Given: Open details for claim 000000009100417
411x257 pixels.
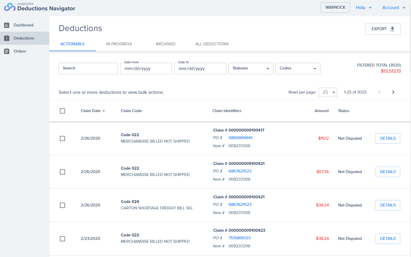Looking at the screenshot, I should click(x=388, y=139).
